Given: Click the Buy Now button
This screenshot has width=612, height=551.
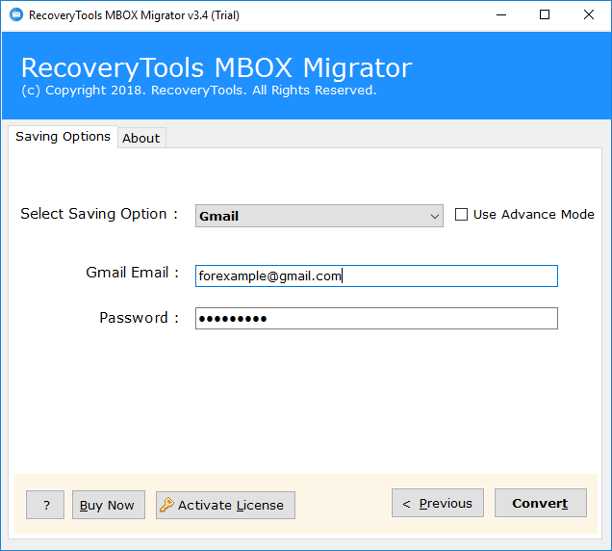Looking at the screenshot, I should click(109, 505).
